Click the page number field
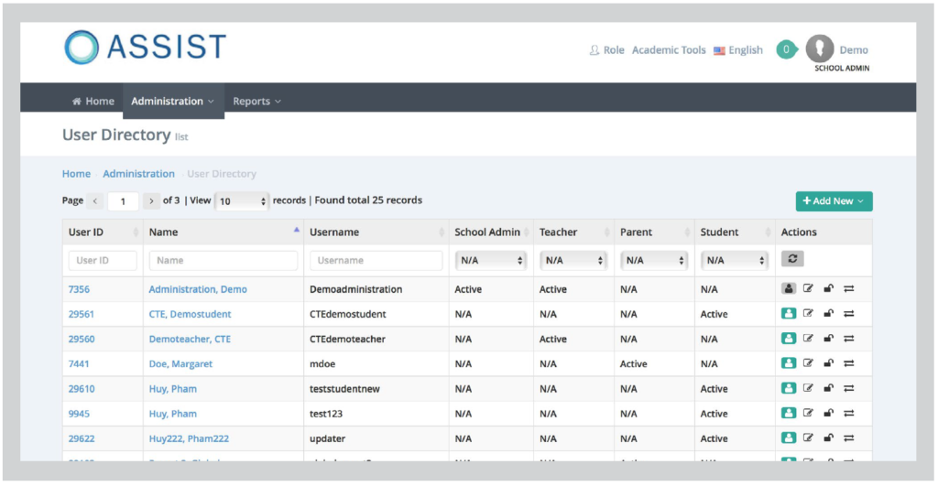 [124, 201]
